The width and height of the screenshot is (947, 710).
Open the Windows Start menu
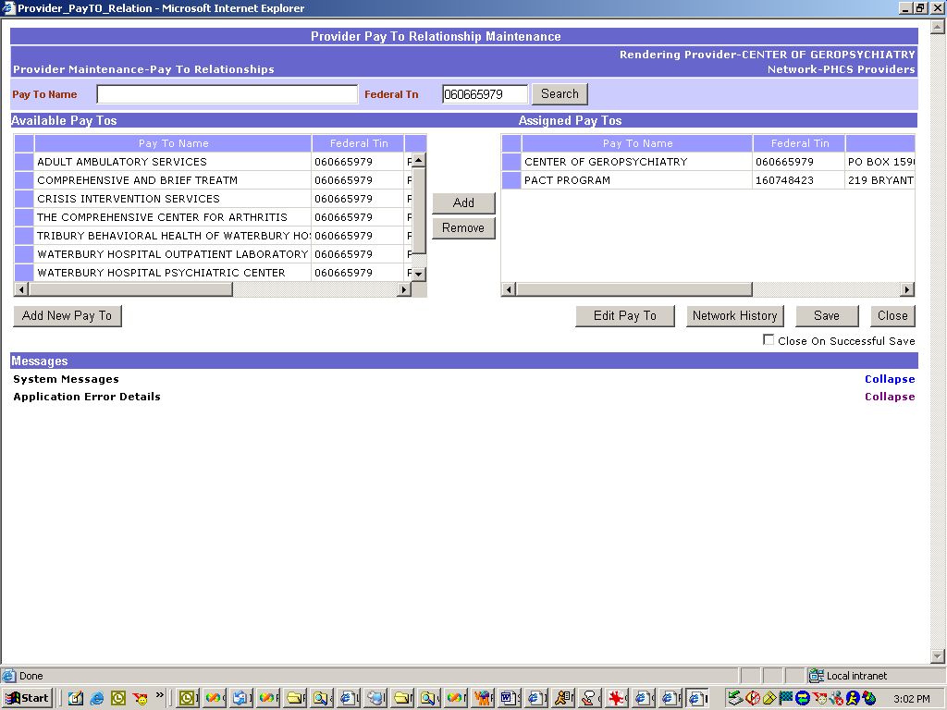28,698
